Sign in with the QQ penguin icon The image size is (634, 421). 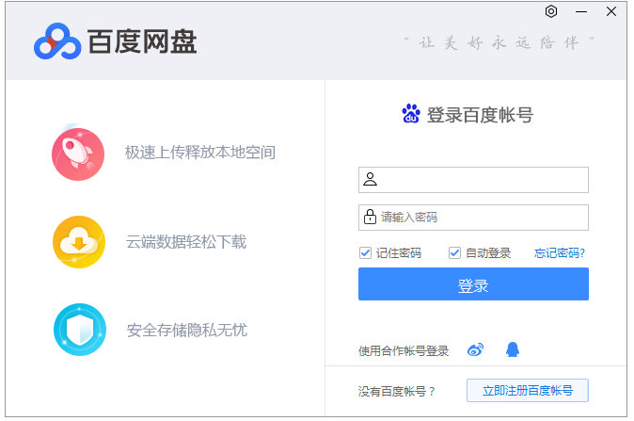coord(512,350)
